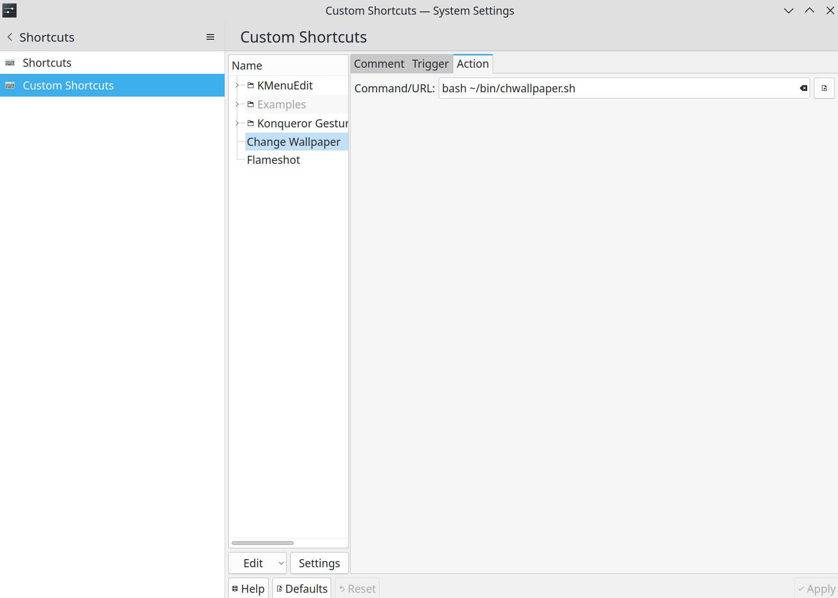Click the Settings button
838x598 pixels.
click(x=319, y=563)
